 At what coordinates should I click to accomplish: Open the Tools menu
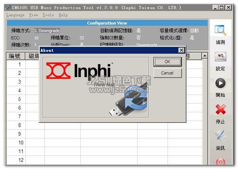click(x=48, y=15)
